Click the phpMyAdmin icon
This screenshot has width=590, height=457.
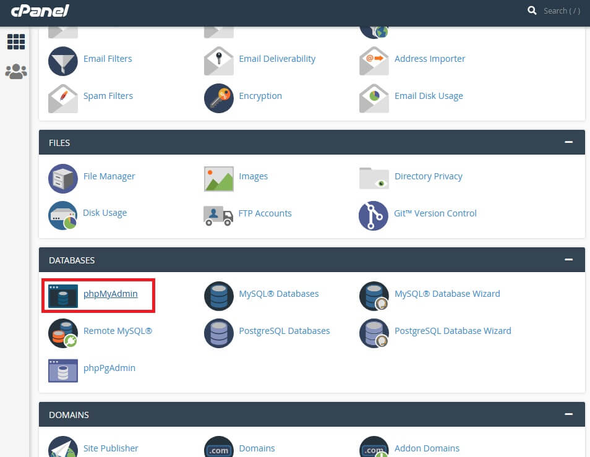(x=63, y=296)
